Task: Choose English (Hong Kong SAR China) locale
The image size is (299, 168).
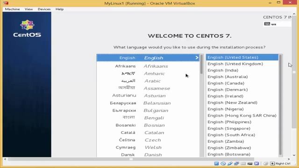Action: click(242, 116)
